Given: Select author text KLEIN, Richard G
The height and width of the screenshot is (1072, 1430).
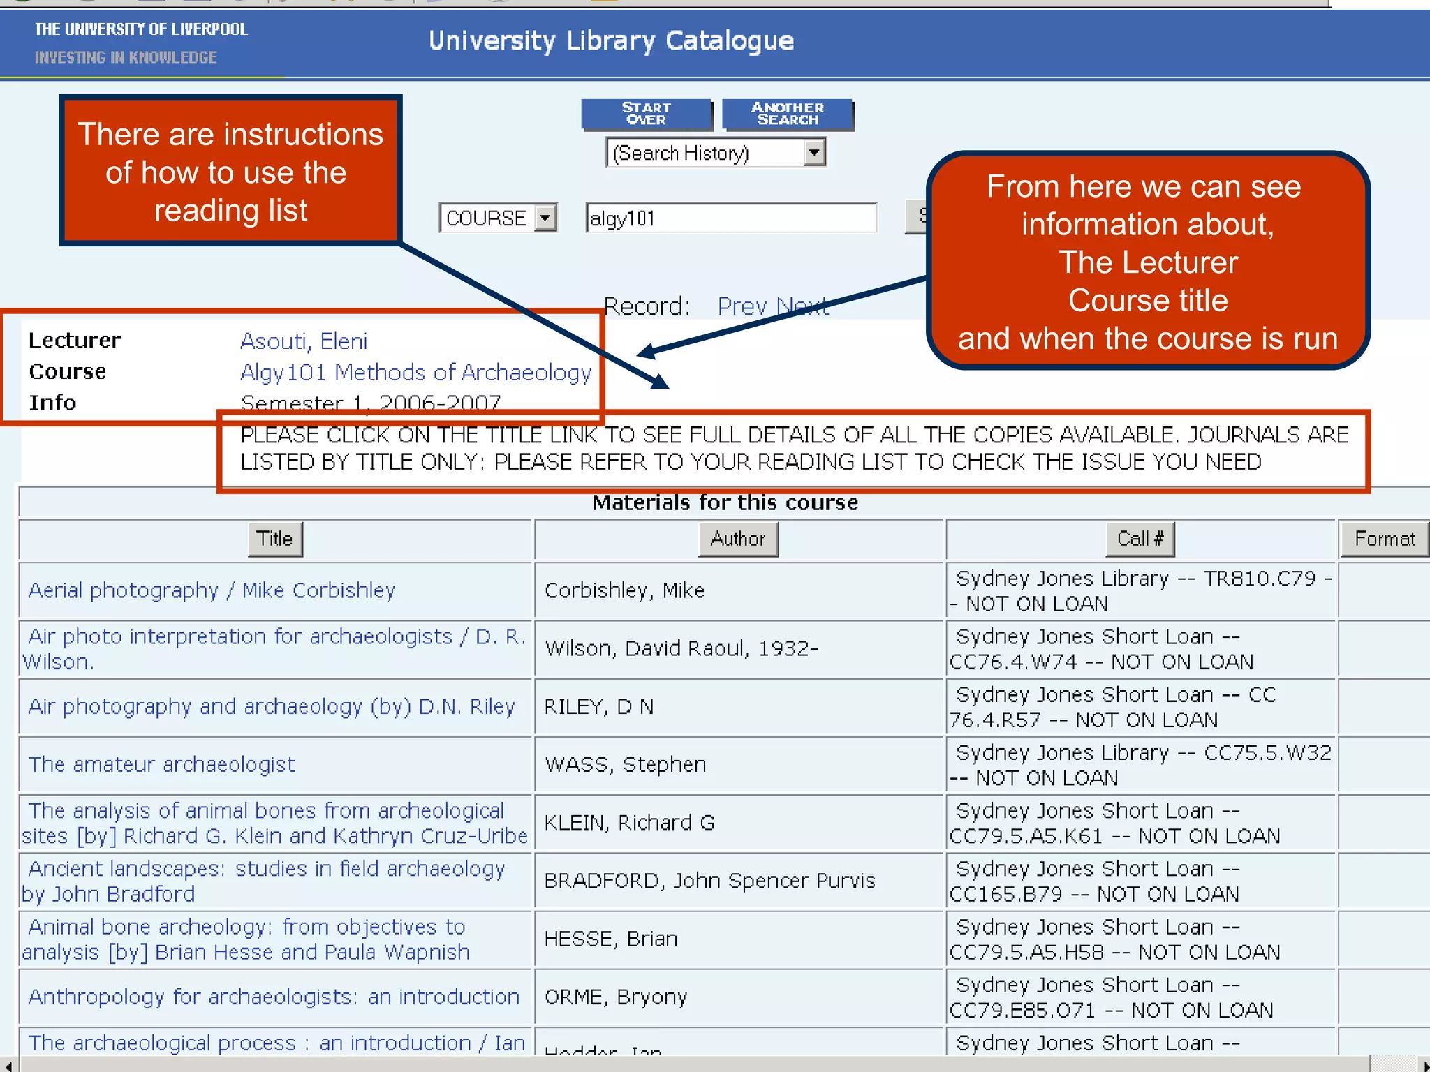Looking at the screenshot, I should 630,822.
